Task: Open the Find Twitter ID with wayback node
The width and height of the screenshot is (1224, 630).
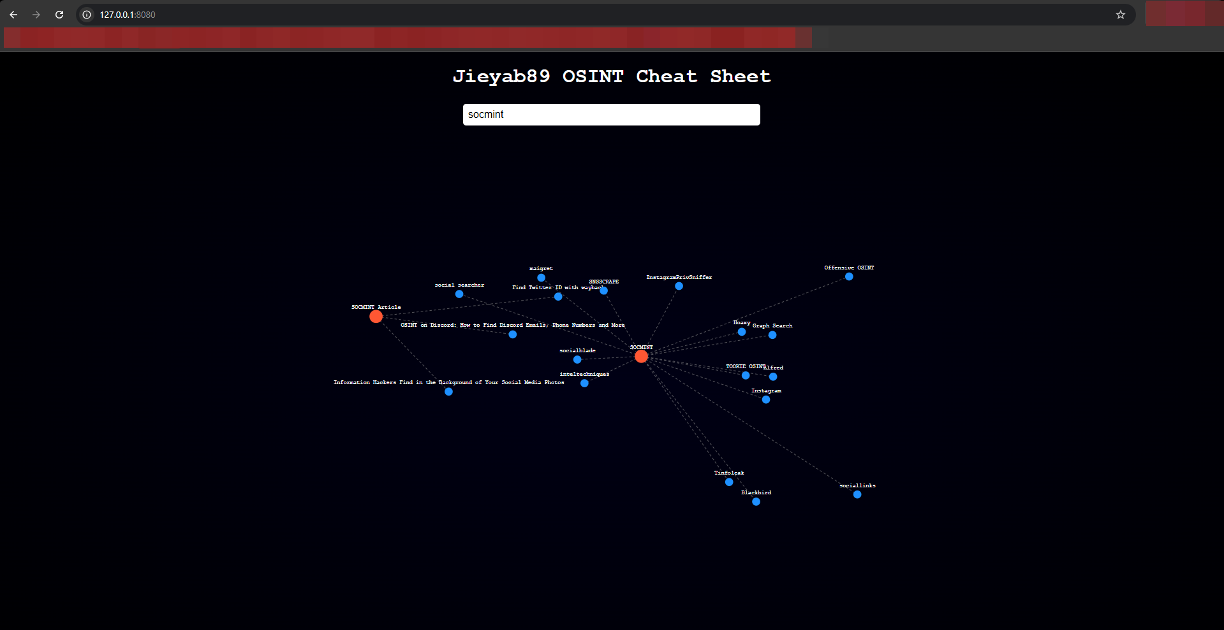Action: click(x=558, y=297)
